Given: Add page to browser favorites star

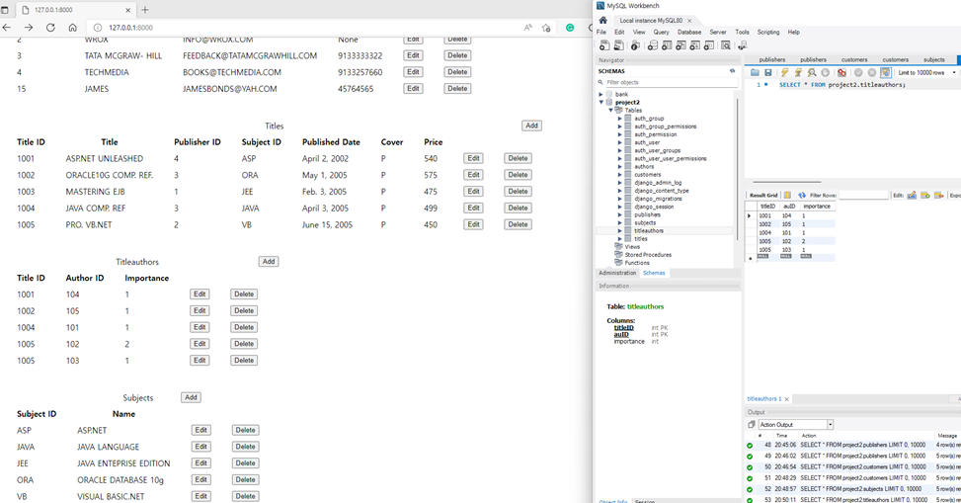Looking at the screenshot, I should [x=547, y=28].
